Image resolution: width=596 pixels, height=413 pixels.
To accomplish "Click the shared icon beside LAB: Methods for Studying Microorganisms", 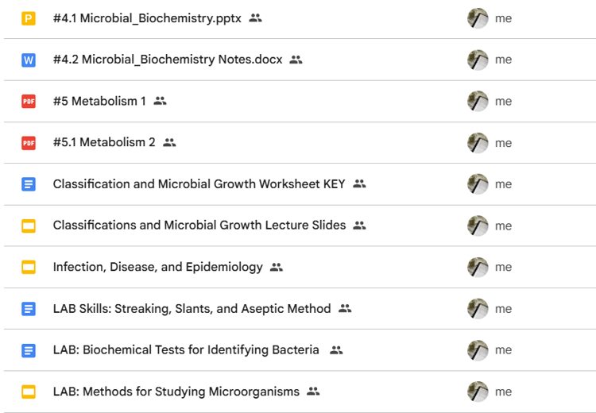I will pyautogui.click(x=313, y=391).
